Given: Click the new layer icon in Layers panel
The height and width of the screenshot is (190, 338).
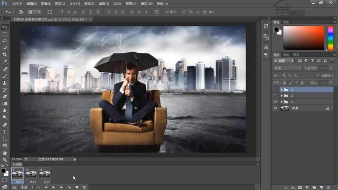Looking at the screenshot, I should [x=321, y=188].
